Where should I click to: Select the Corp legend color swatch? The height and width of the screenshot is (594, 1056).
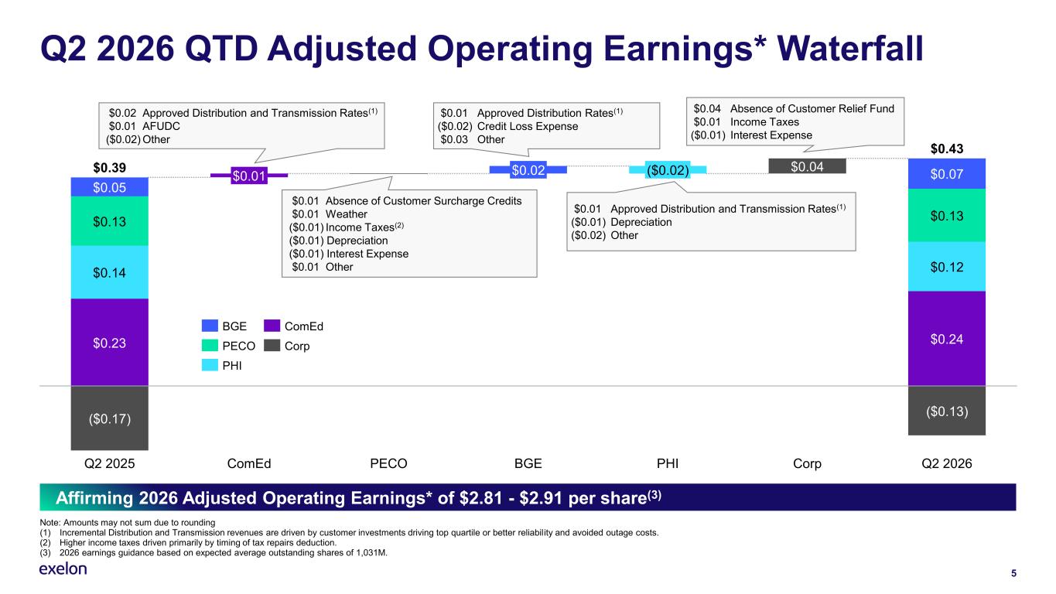(x=273, y=346)
